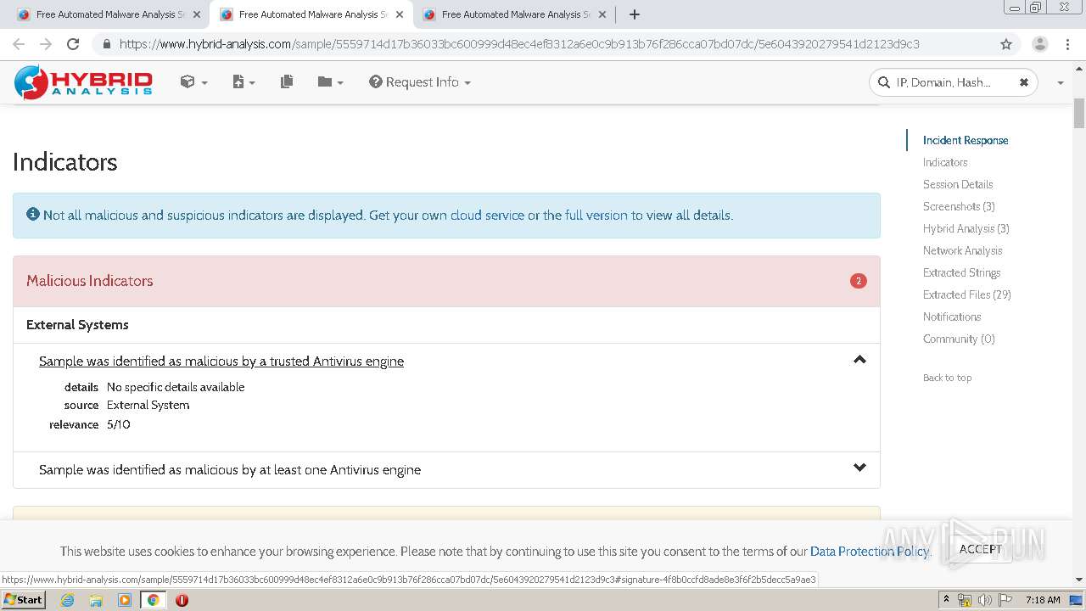Open the dropdown arrow beside the search box
The image size is (1086, 611).
point(1060,83)
